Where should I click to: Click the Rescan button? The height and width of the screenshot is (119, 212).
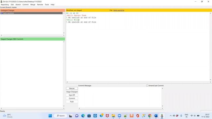[x=72, y=88]
